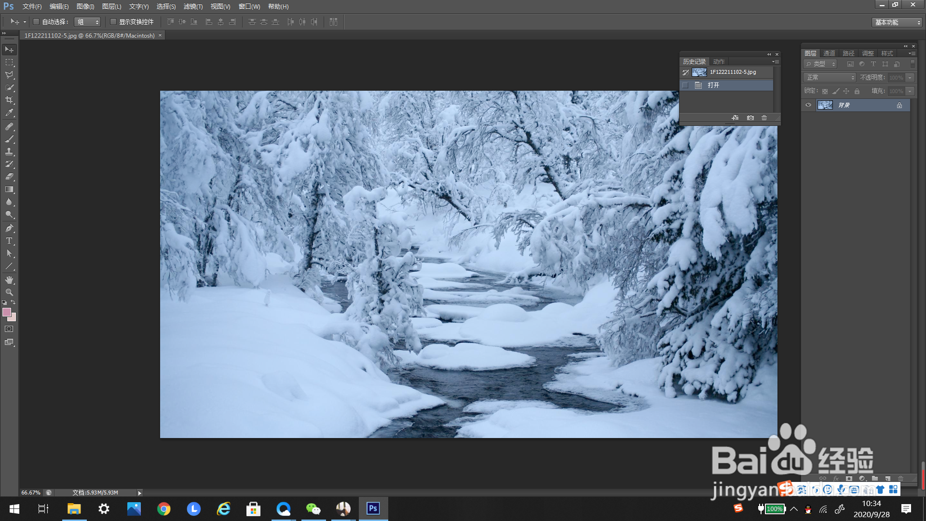Create new snapshot in History panel
The height and width of the screenshot is (521, 926).
tap(750, 118)
